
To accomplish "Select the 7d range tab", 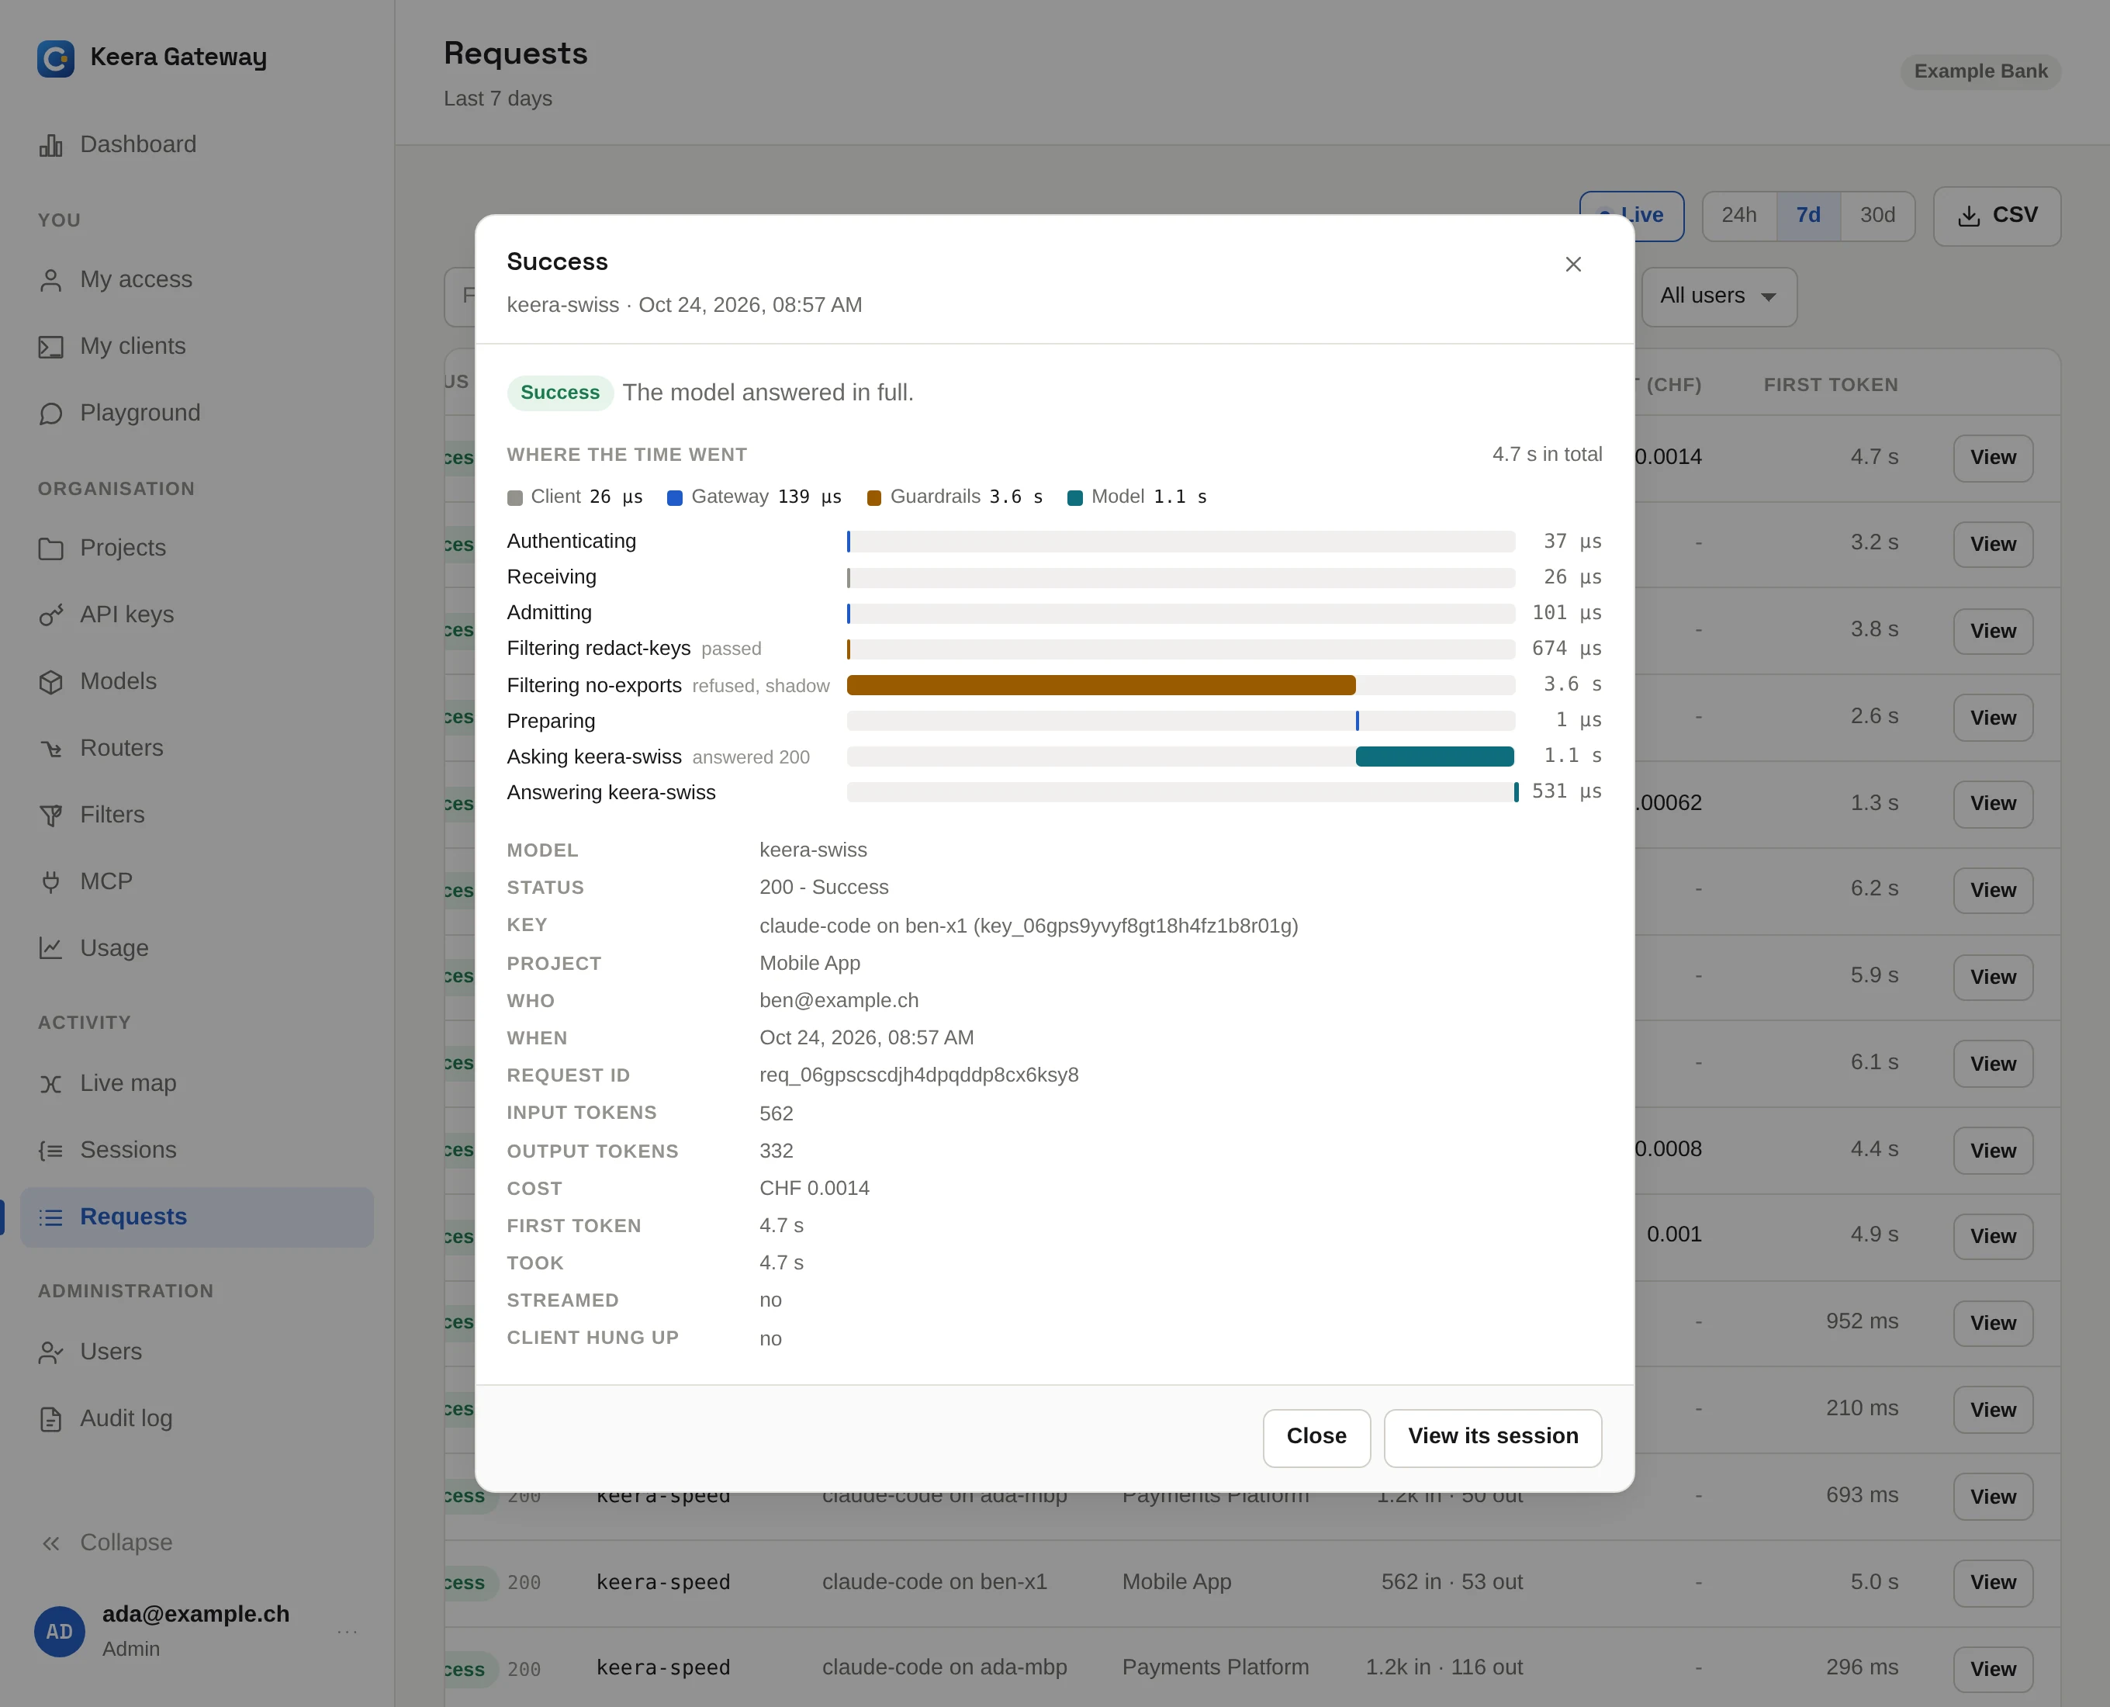I will [x=1808, y=216].
